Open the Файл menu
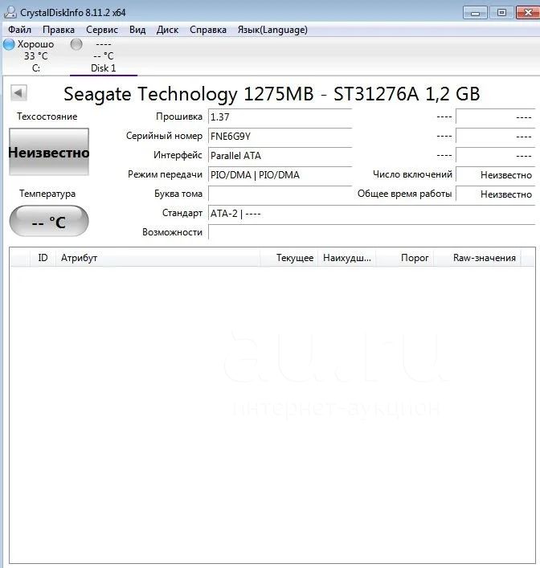The height and width of the screenshot is (568, 540). [19, 30]
